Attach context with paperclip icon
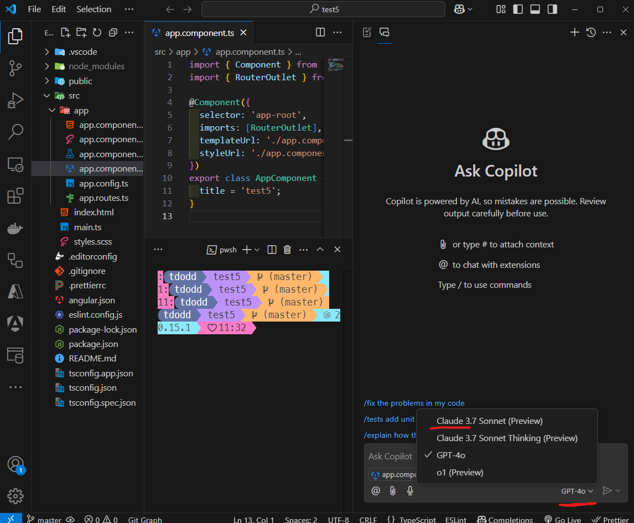Screen dimensions: 634x523 point(393,491)
